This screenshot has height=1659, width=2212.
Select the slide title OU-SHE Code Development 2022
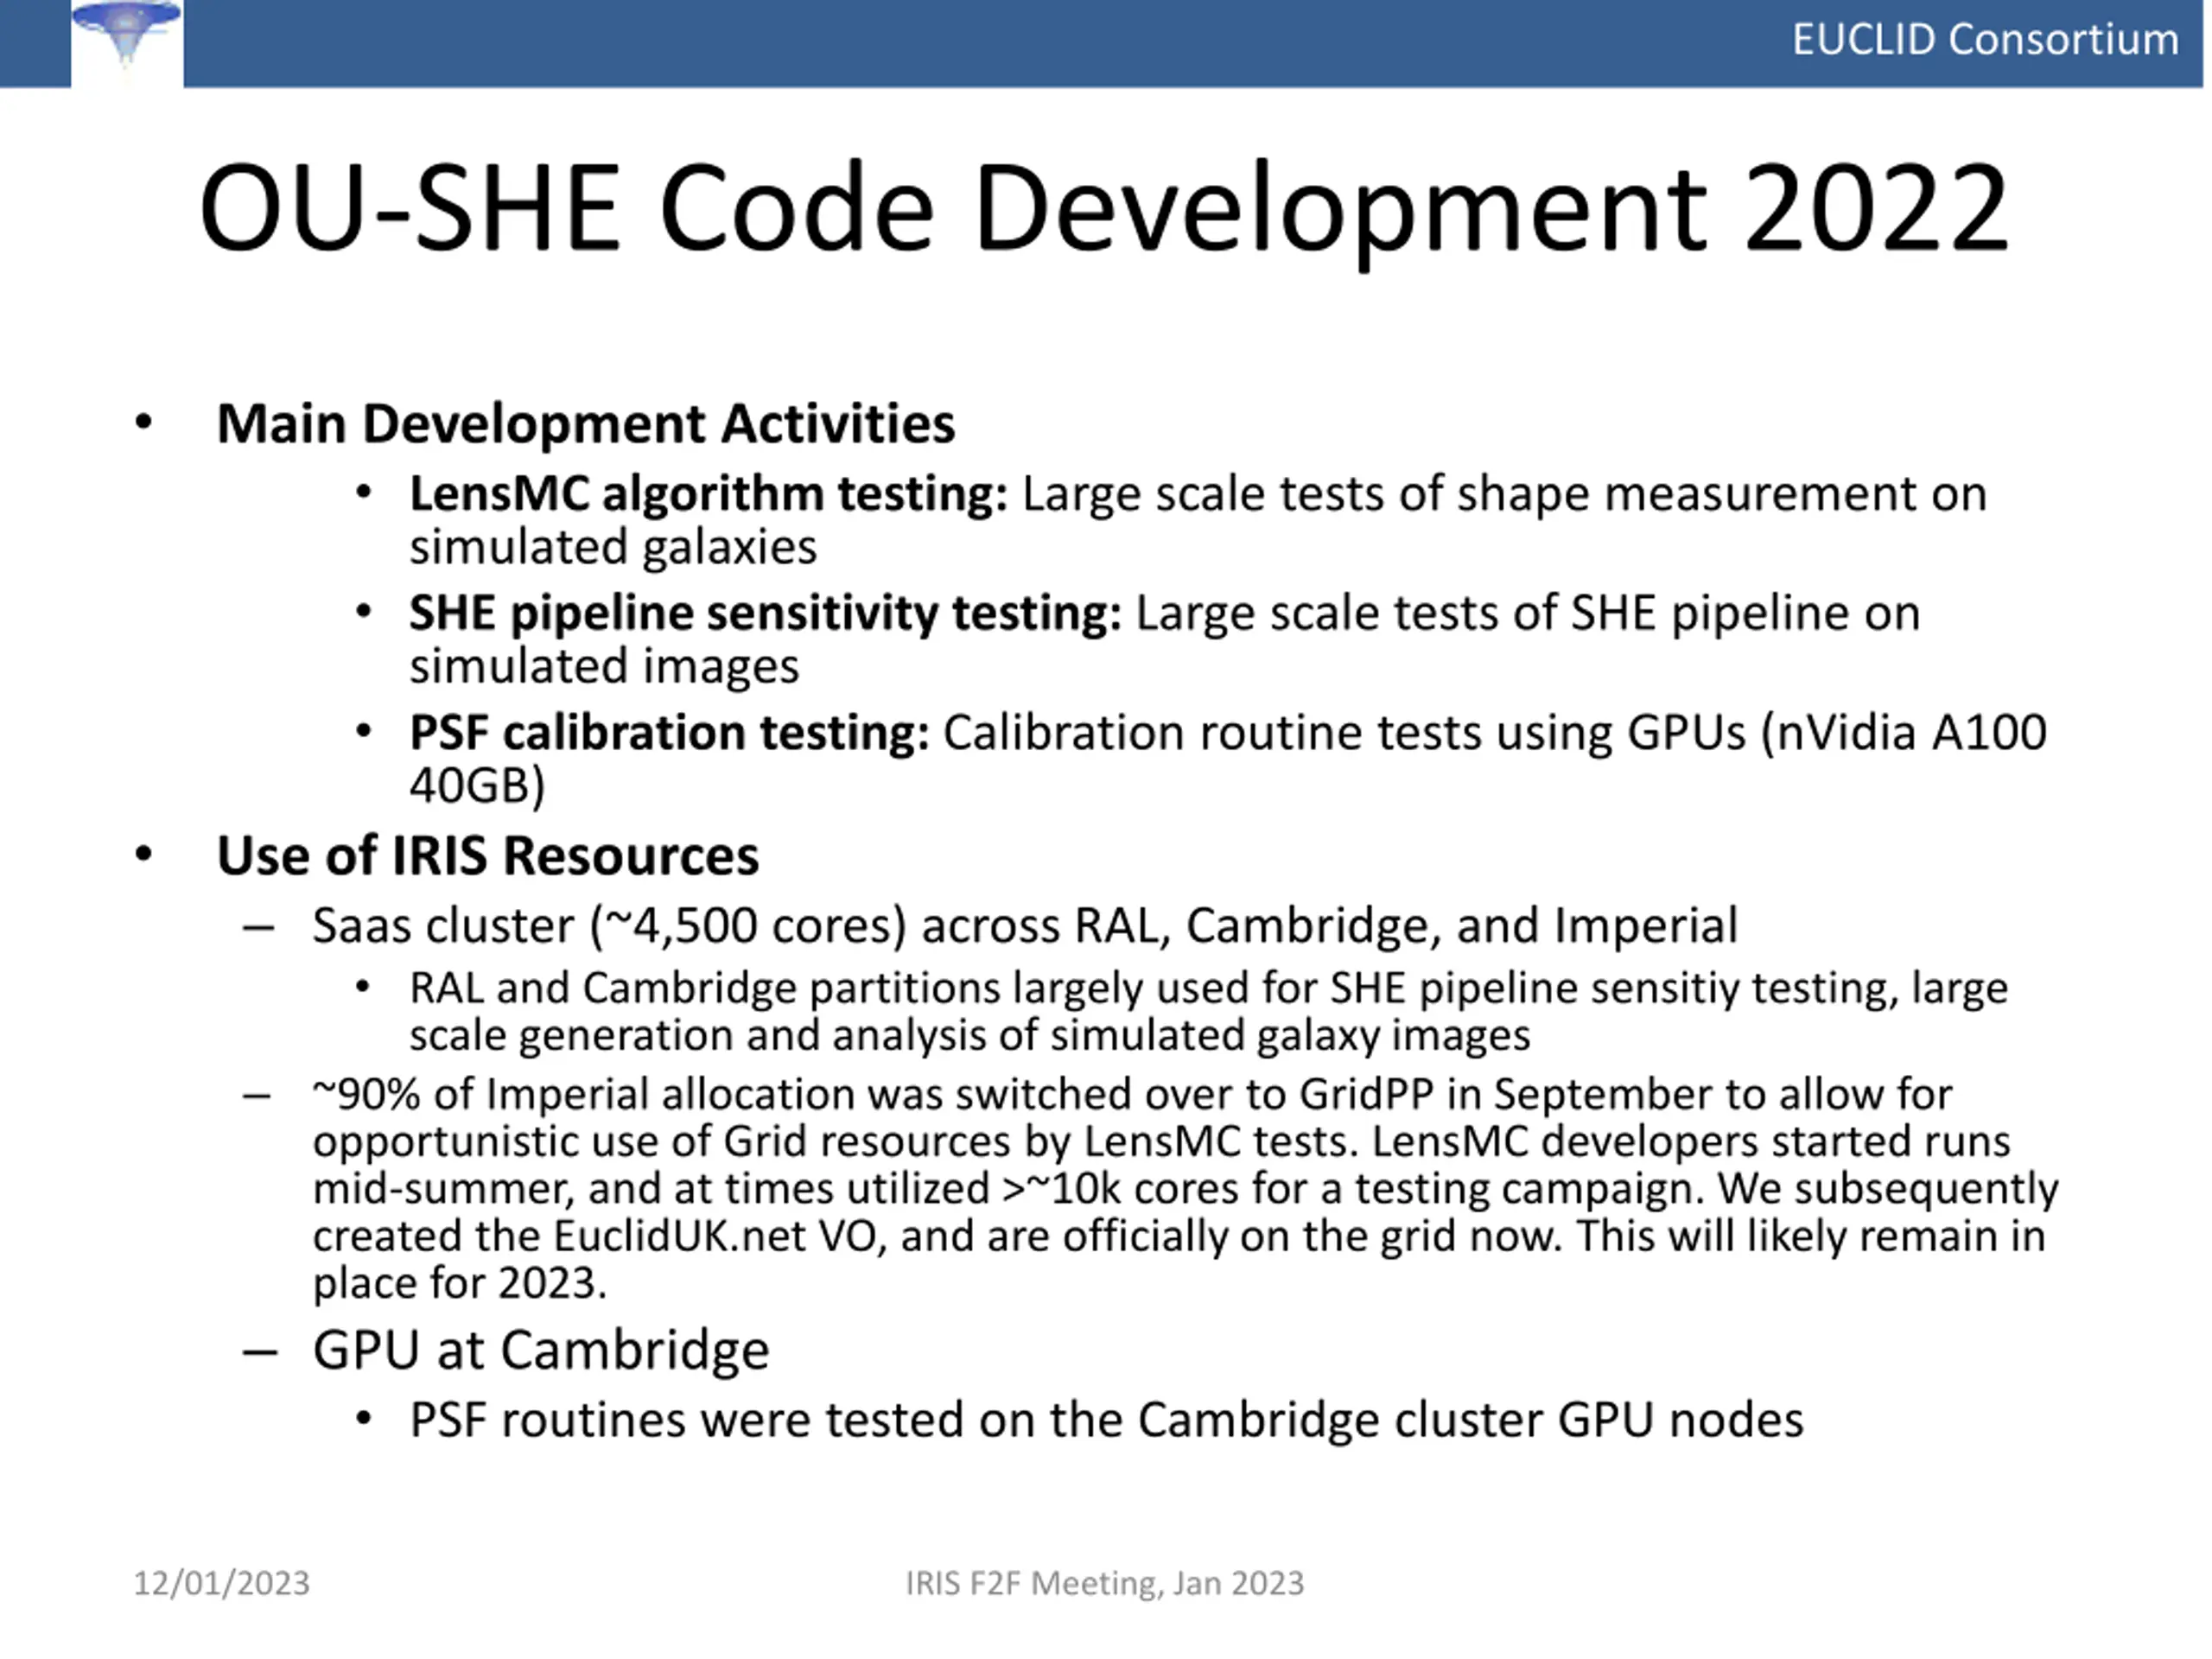pos(1104,209)
